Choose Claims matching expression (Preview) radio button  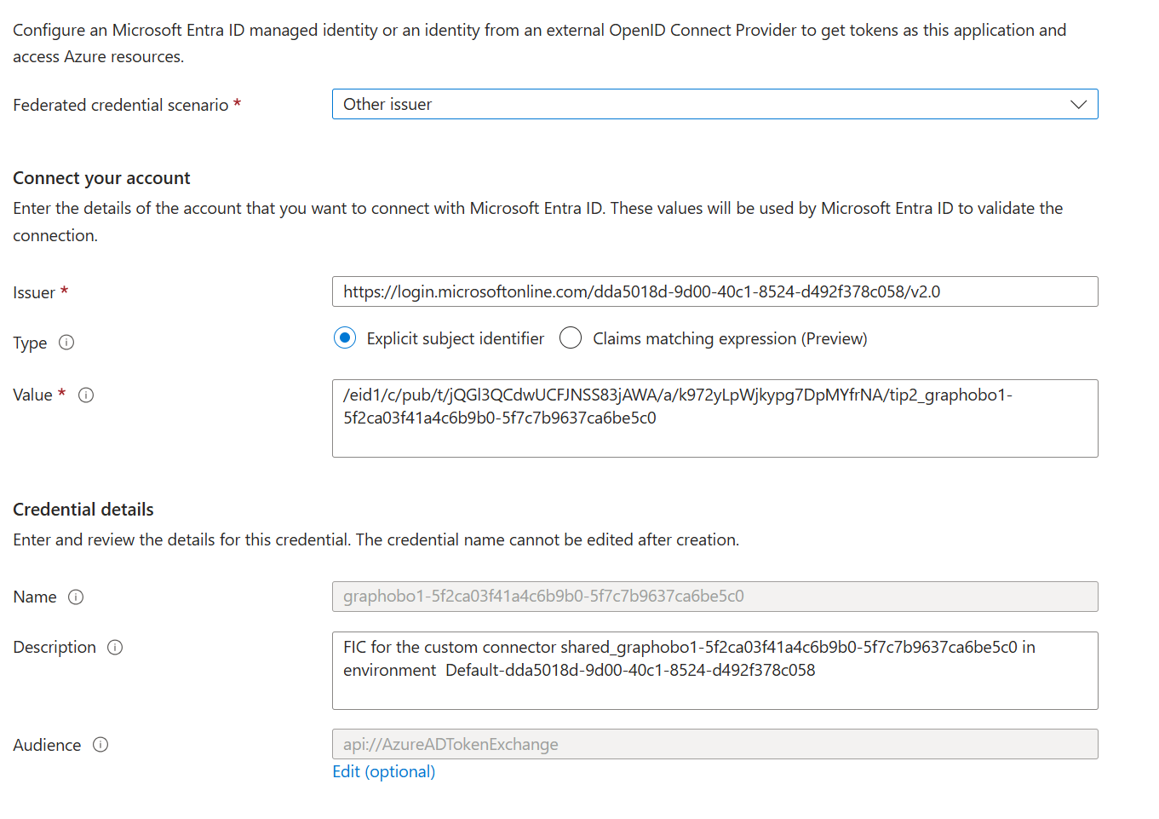coord(571,338)
